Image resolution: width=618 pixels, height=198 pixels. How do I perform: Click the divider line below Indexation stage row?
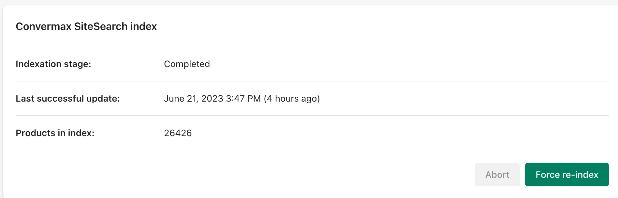click(312, 81)
